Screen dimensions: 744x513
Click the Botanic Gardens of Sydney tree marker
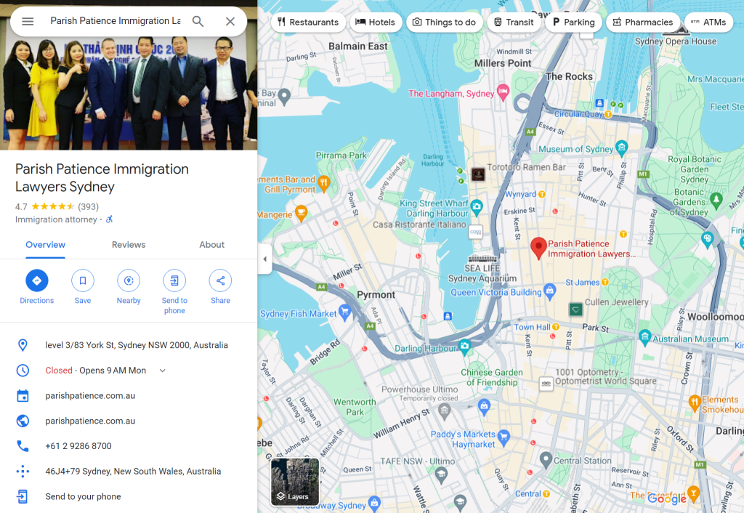[x=716, y=199]
